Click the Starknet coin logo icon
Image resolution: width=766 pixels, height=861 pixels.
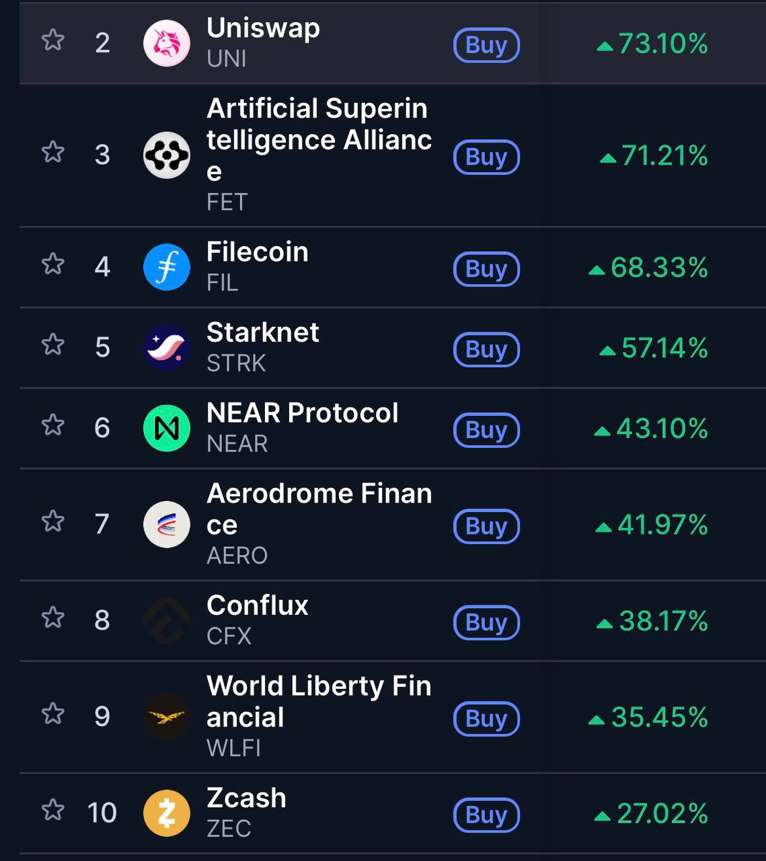click(167, 348)
